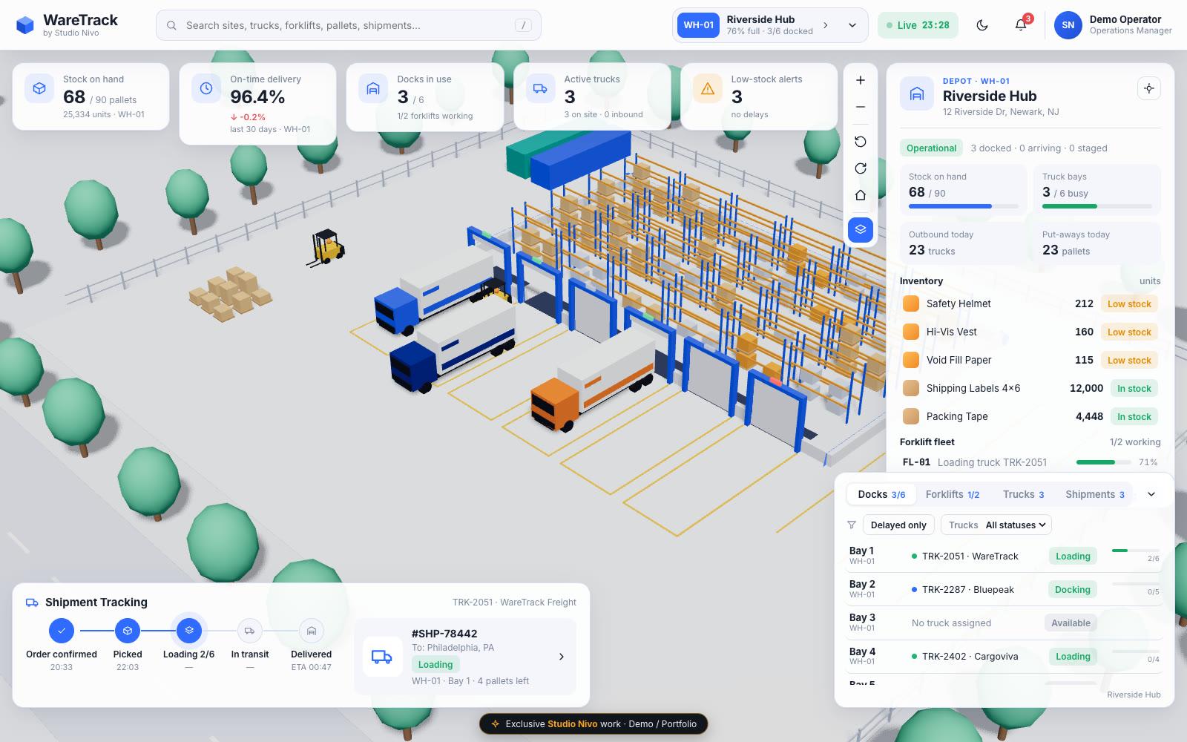Zoom in on the map view
Screen dimensions: 1187x742
tap(861, 80)
